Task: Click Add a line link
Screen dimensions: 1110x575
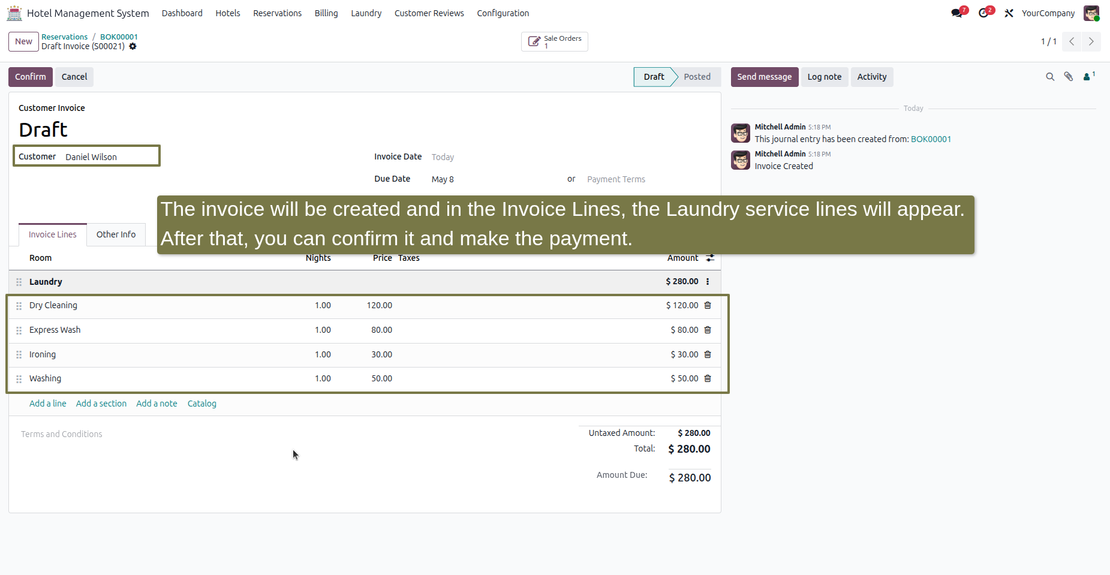Action: coord(48,404)
